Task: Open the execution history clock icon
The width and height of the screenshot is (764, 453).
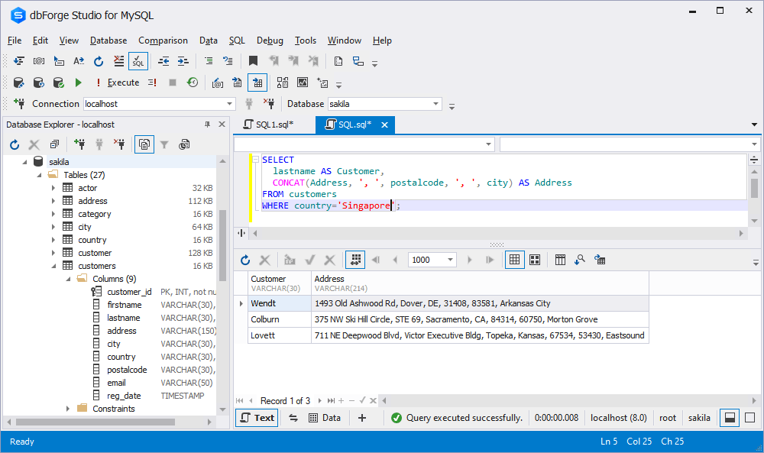Action: tap(193, 83)
